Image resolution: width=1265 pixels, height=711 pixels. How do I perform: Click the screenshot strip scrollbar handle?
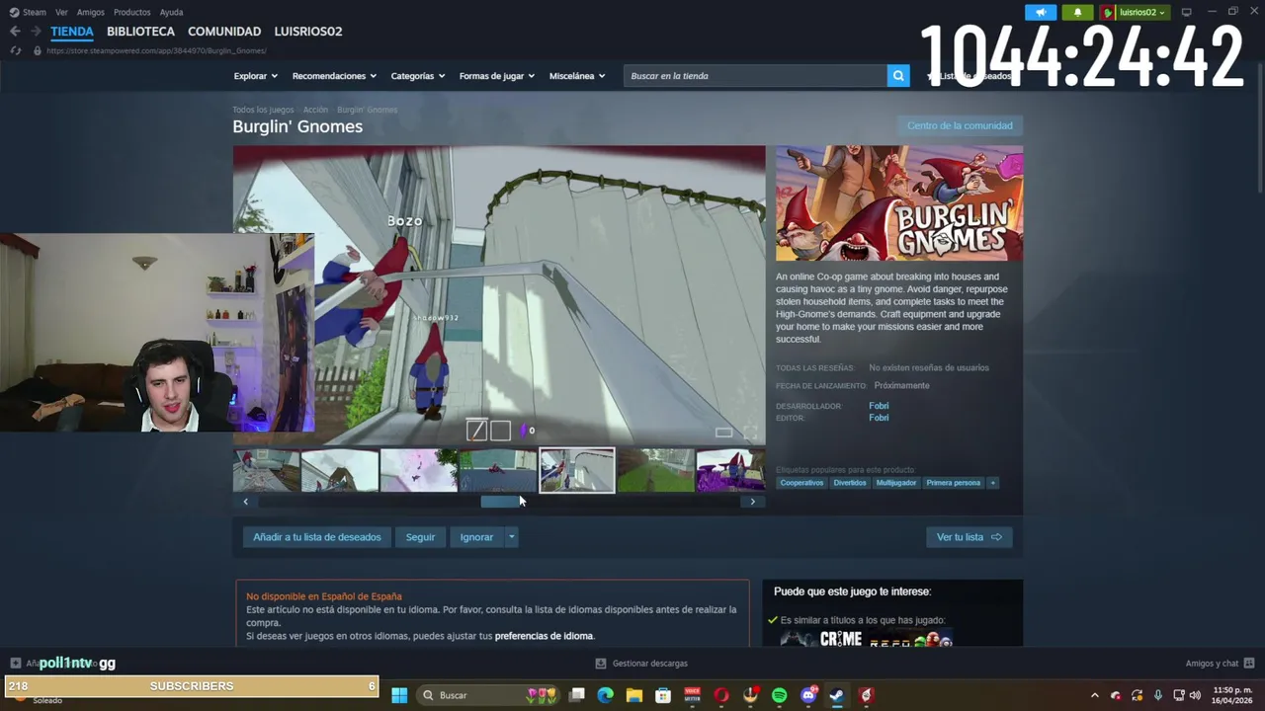[502, 502]
